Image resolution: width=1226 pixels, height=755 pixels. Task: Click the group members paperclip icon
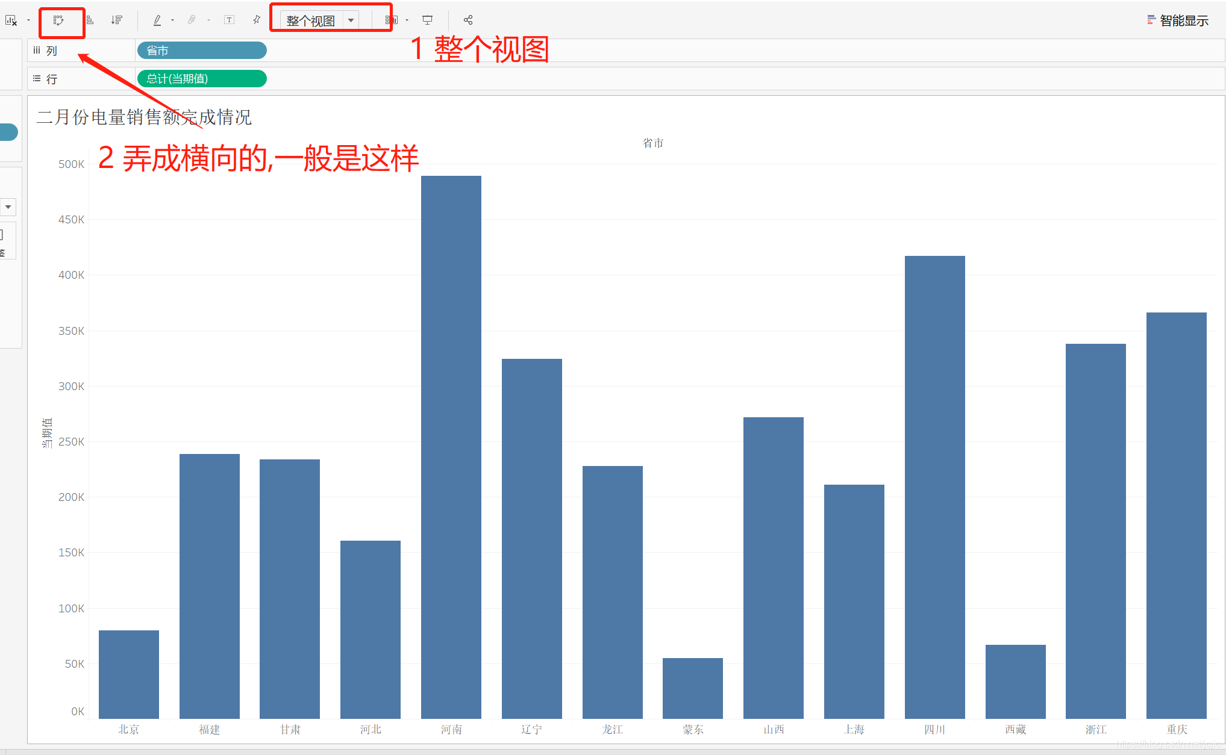tap(192, 20)
